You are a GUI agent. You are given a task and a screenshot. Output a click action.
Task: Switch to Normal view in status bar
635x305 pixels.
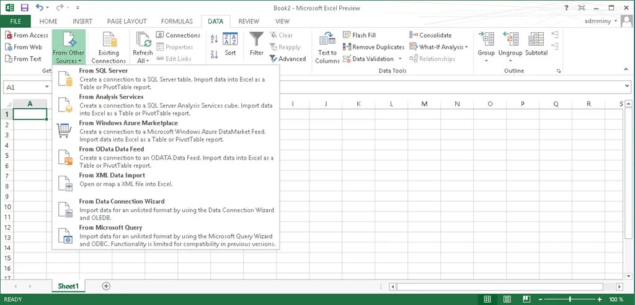(487, 299)
